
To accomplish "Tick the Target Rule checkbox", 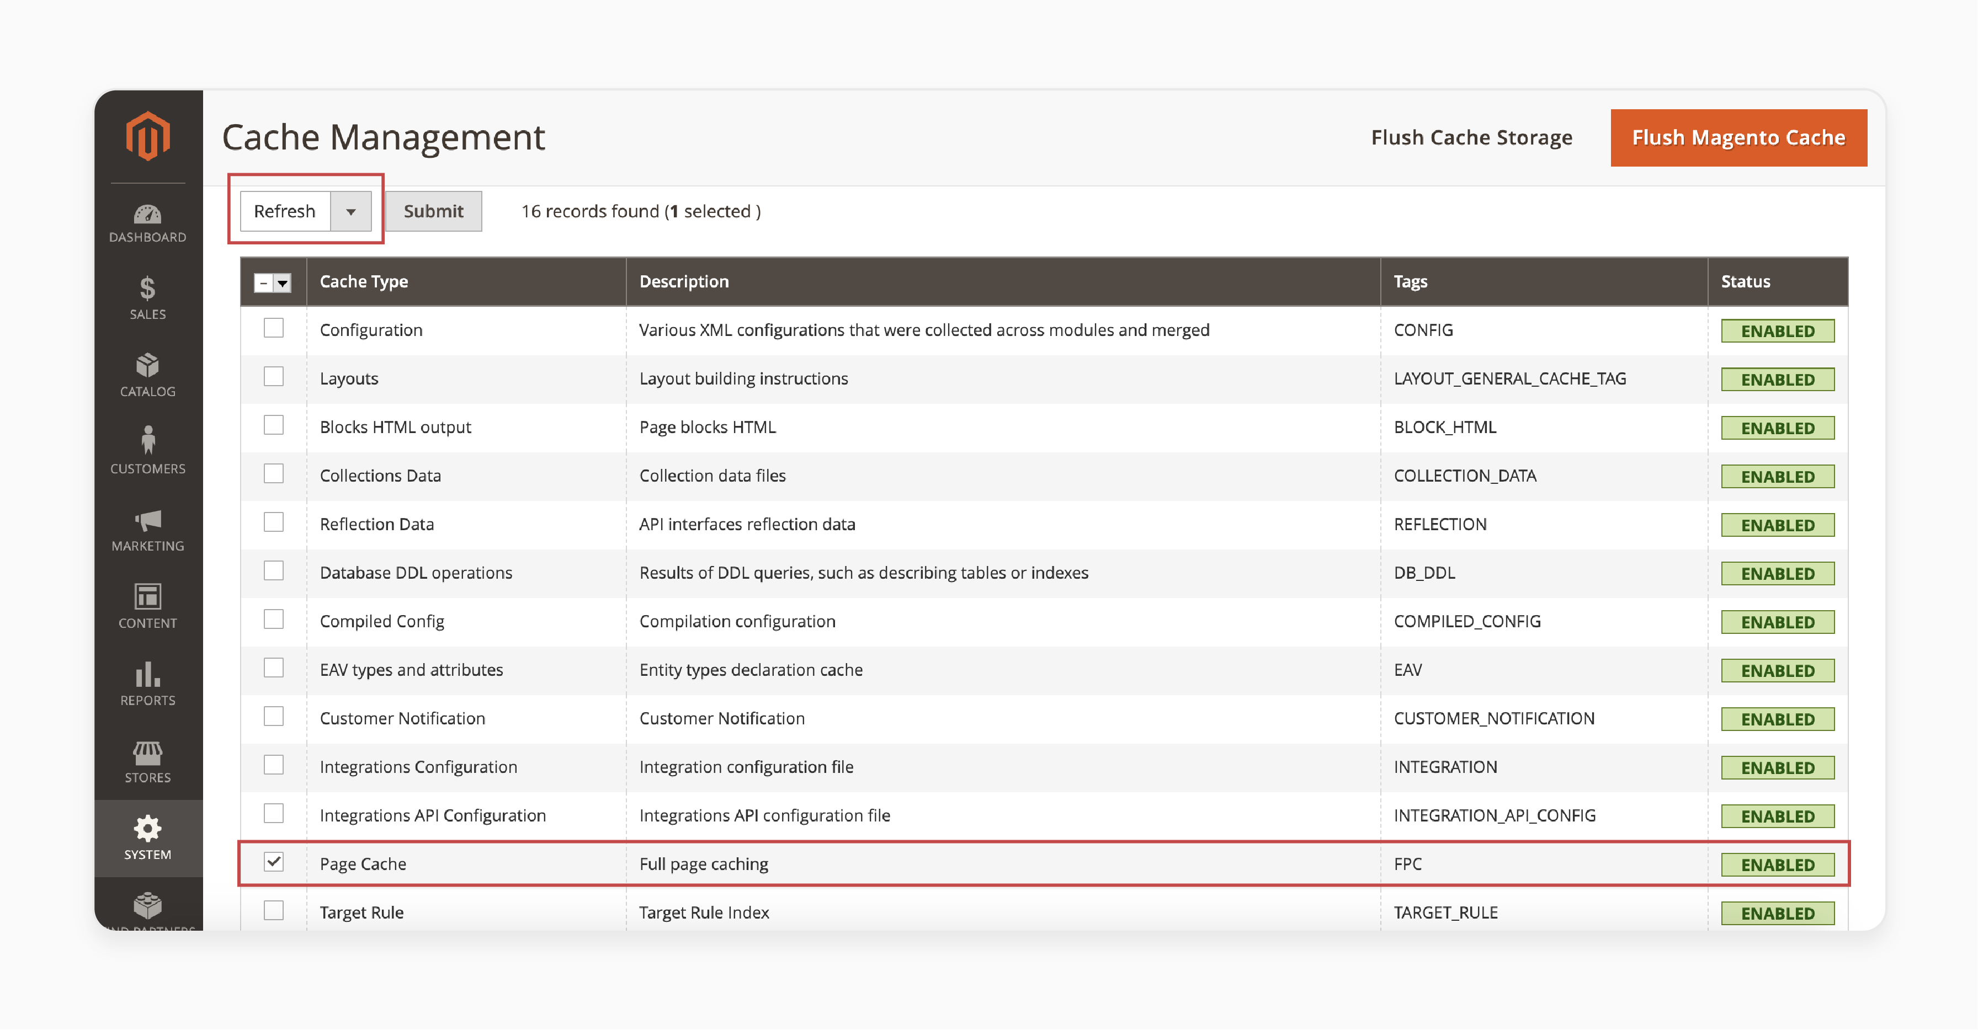I will pyautogui.click(x=273, y=910).
